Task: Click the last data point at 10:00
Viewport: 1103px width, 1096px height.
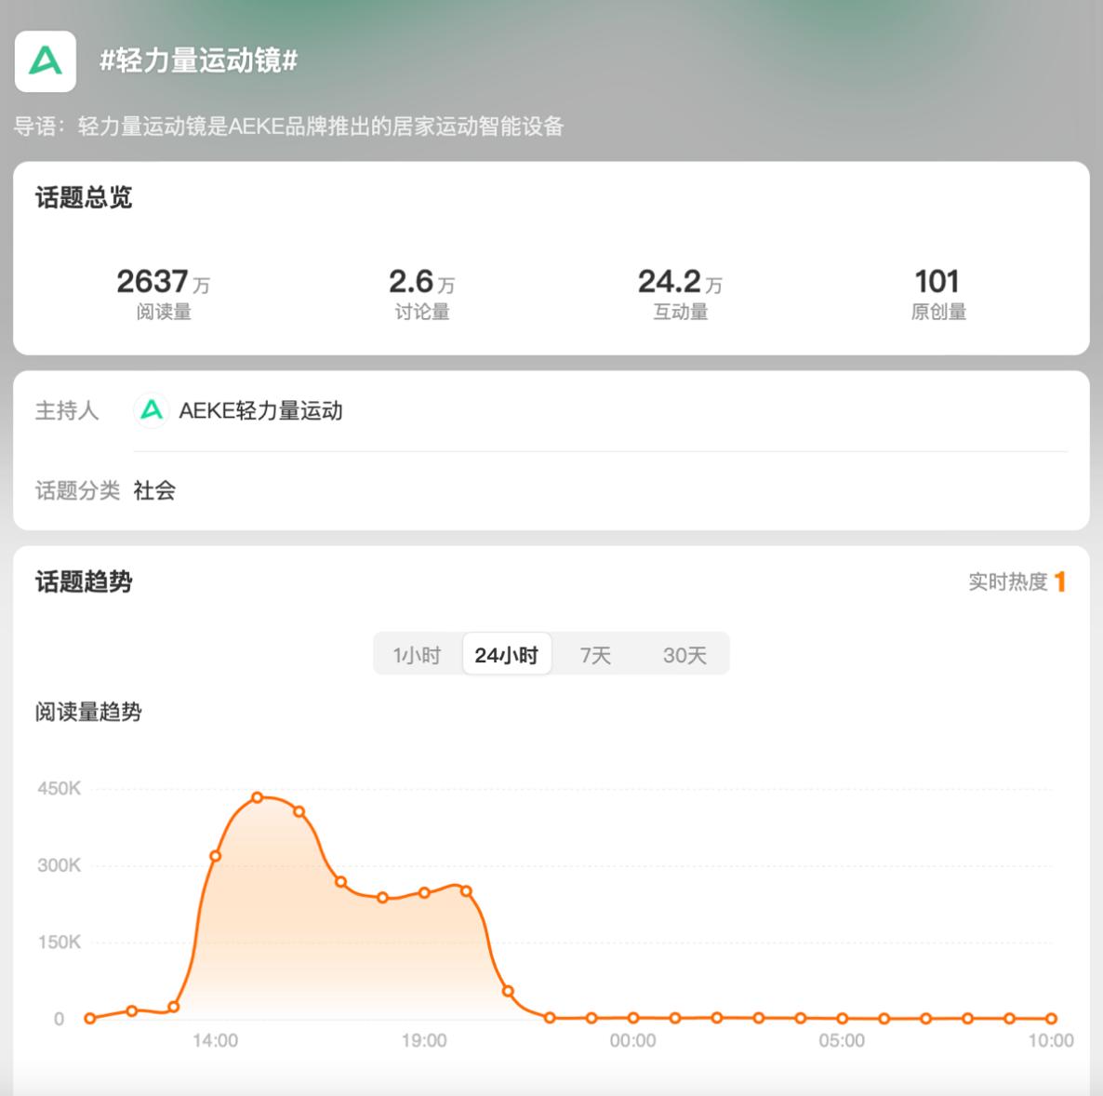Action: tap(1051, 1019)
